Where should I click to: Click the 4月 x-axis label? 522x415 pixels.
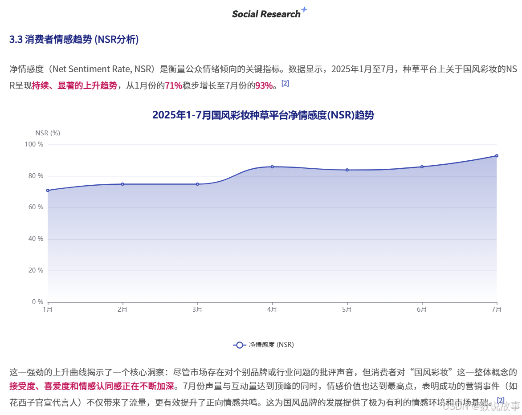point(272,309)
